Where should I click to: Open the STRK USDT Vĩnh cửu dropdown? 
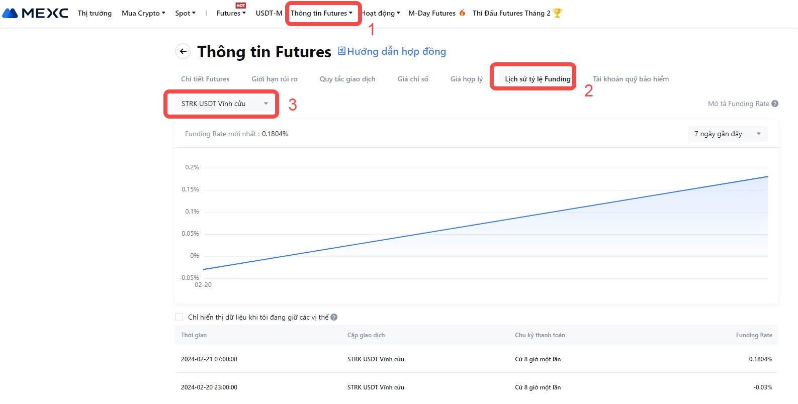pyautogui.click(x=221, y=104)
